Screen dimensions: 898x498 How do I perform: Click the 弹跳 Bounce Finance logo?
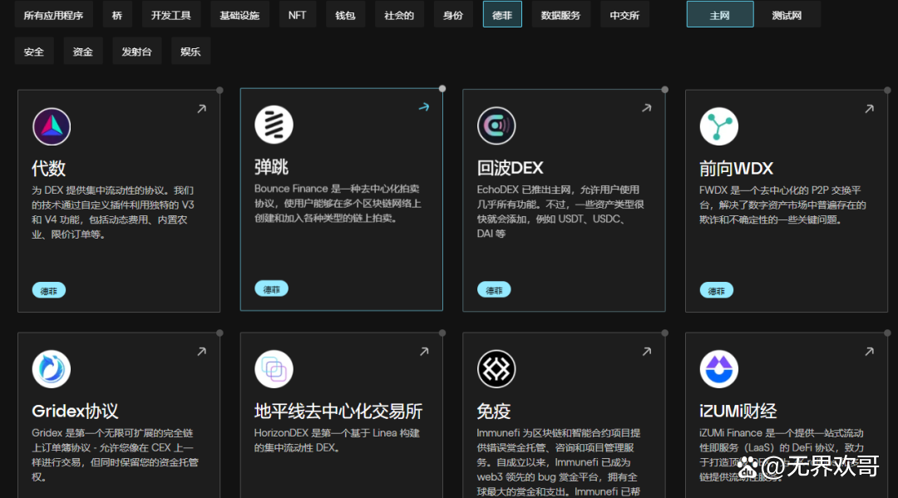pyautogui.click(x=274, y=125)
